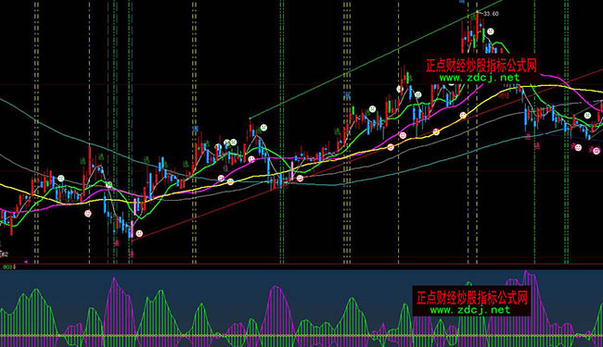Click the .803 value label at indicator top-left

(x=6, y=266)
